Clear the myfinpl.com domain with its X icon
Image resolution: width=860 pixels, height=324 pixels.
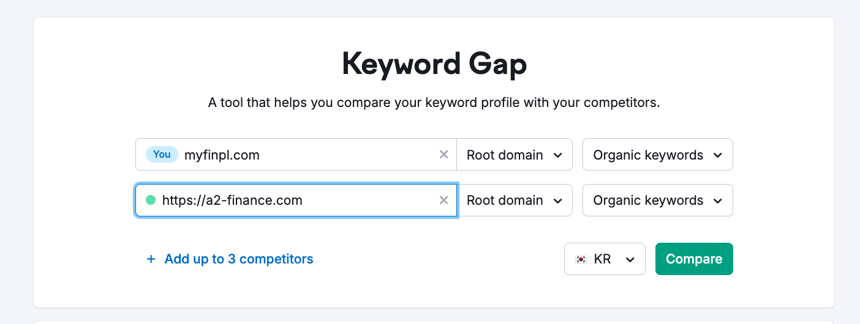point(444,155)
